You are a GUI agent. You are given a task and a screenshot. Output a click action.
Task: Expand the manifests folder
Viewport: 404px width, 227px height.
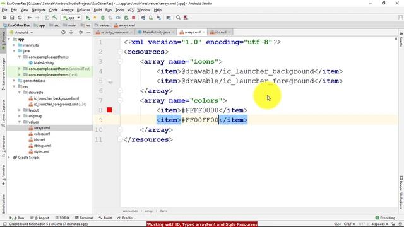[14, 45]
